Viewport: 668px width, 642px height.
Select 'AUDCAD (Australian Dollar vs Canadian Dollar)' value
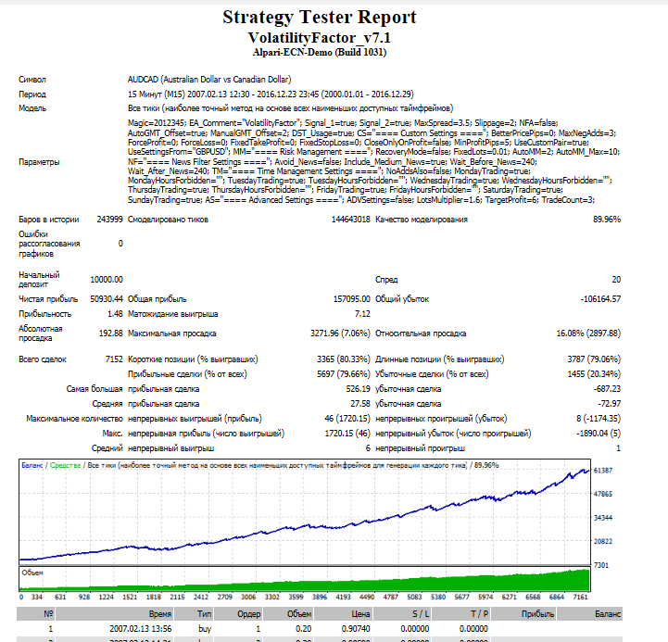(209, 80)
